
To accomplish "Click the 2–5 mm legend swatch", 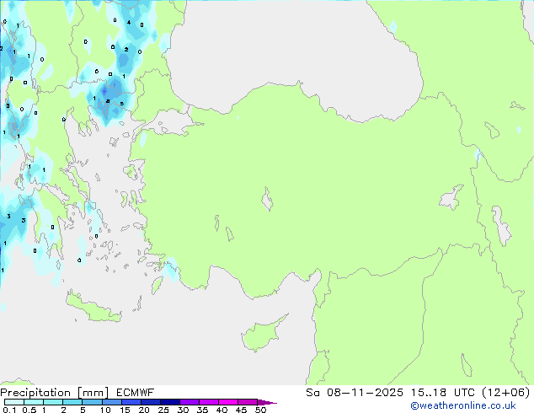I will pos(72,402).
